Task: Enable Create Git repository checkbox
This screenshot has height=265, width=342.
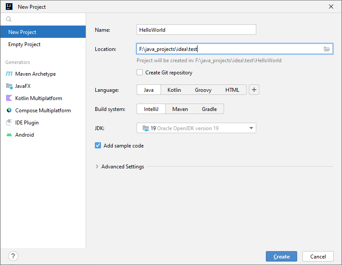Action: click(x=140, y=72)
